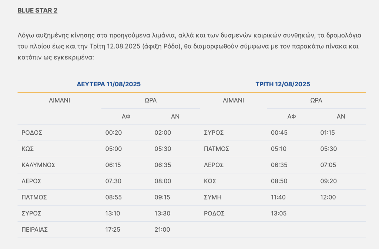Click the 05:00 time cell
Screen dimensions: 379x249
pos(114,149)
